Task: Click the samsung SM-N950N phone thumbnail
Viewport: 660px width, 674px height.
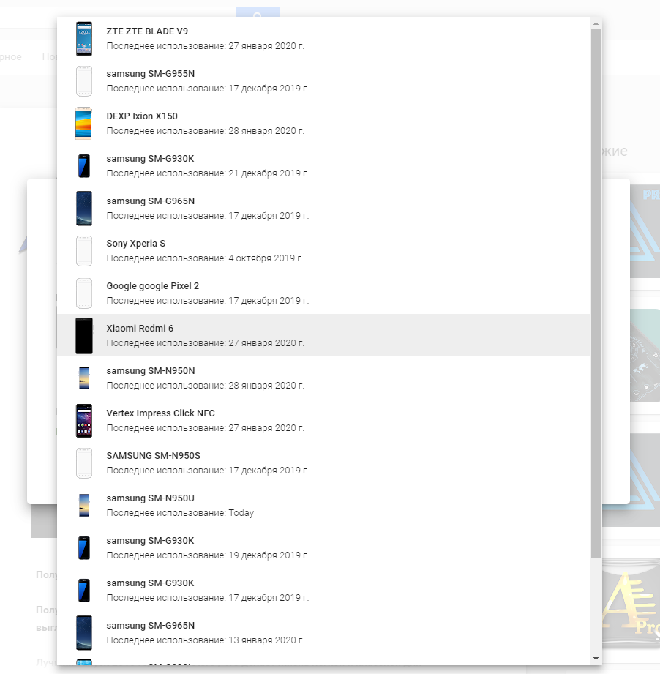Action: (x=84, y=378)
